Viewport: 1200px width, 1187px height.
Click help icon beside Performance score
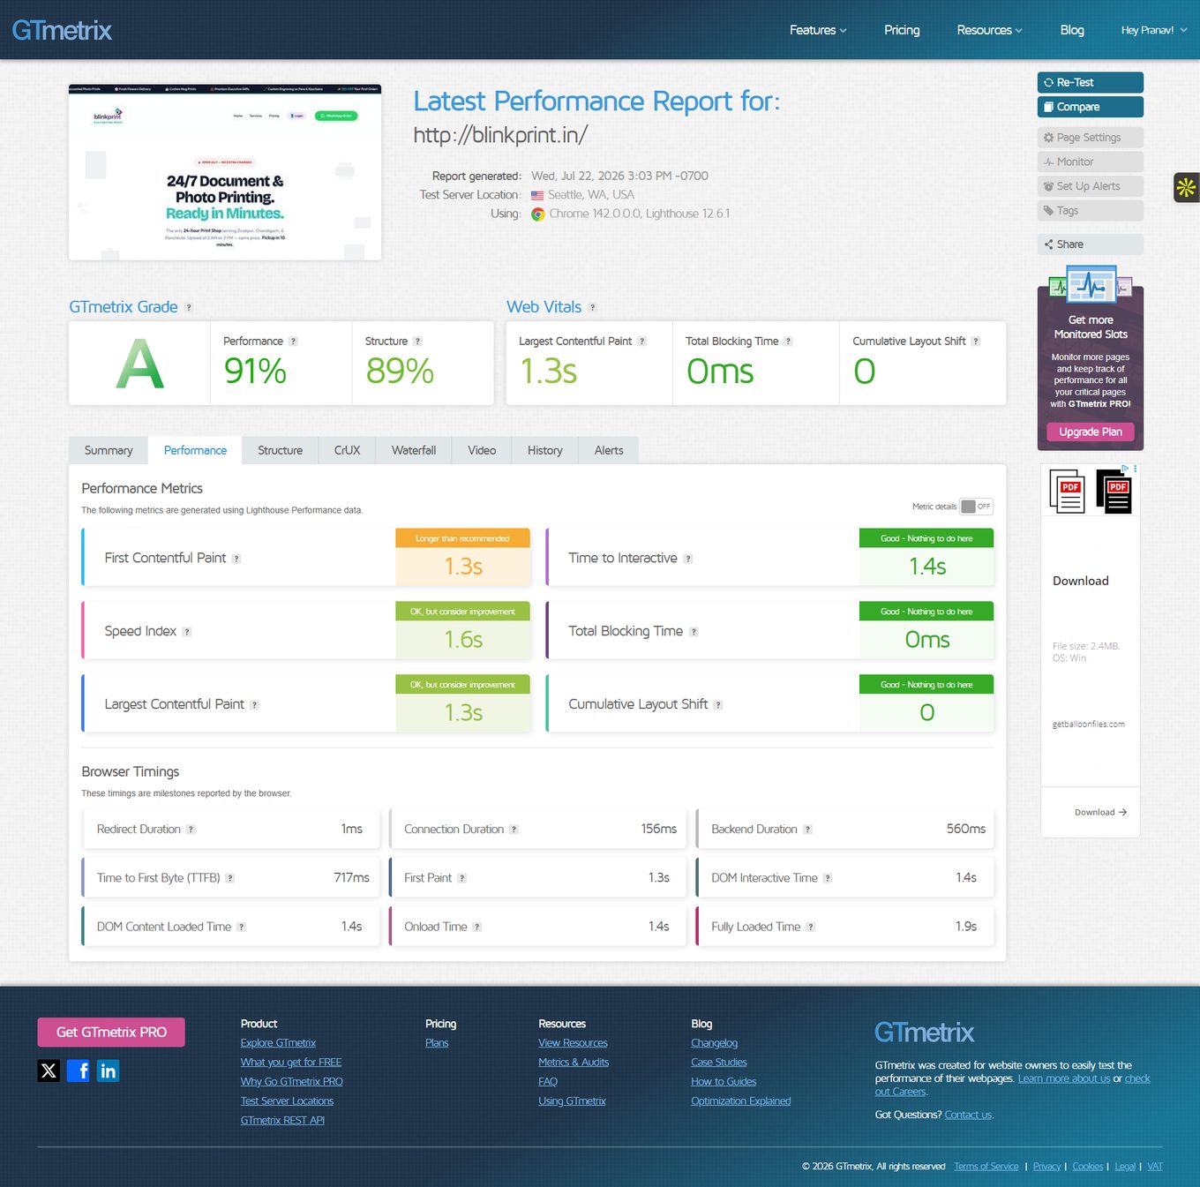pyautogui.click(x=294, y=342)
